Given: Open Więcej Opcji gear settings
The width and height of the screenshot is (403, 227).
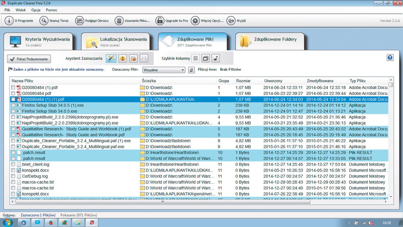Looking at the screenshot, I should coord(195,21).
